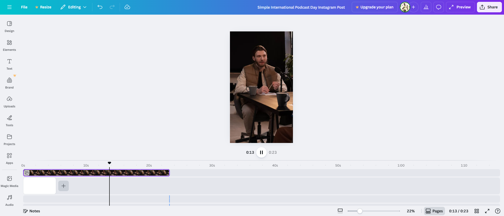Click the 10s mark on the ruler
Image resolution: width=504 pixels, height=216 pixels.
pyautogui.click(x=86, y=165)
